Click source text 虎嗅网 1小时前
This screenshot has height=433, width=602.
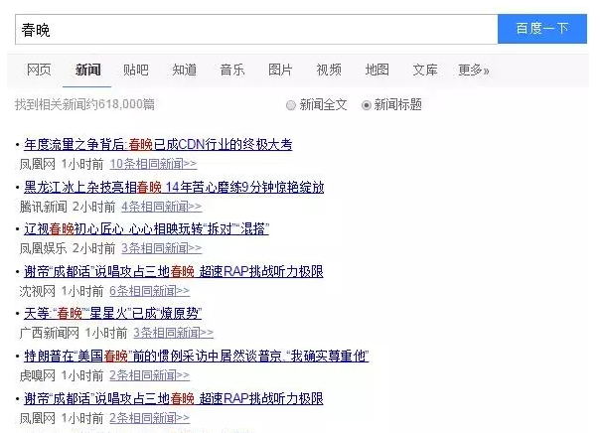coord(62,375)
